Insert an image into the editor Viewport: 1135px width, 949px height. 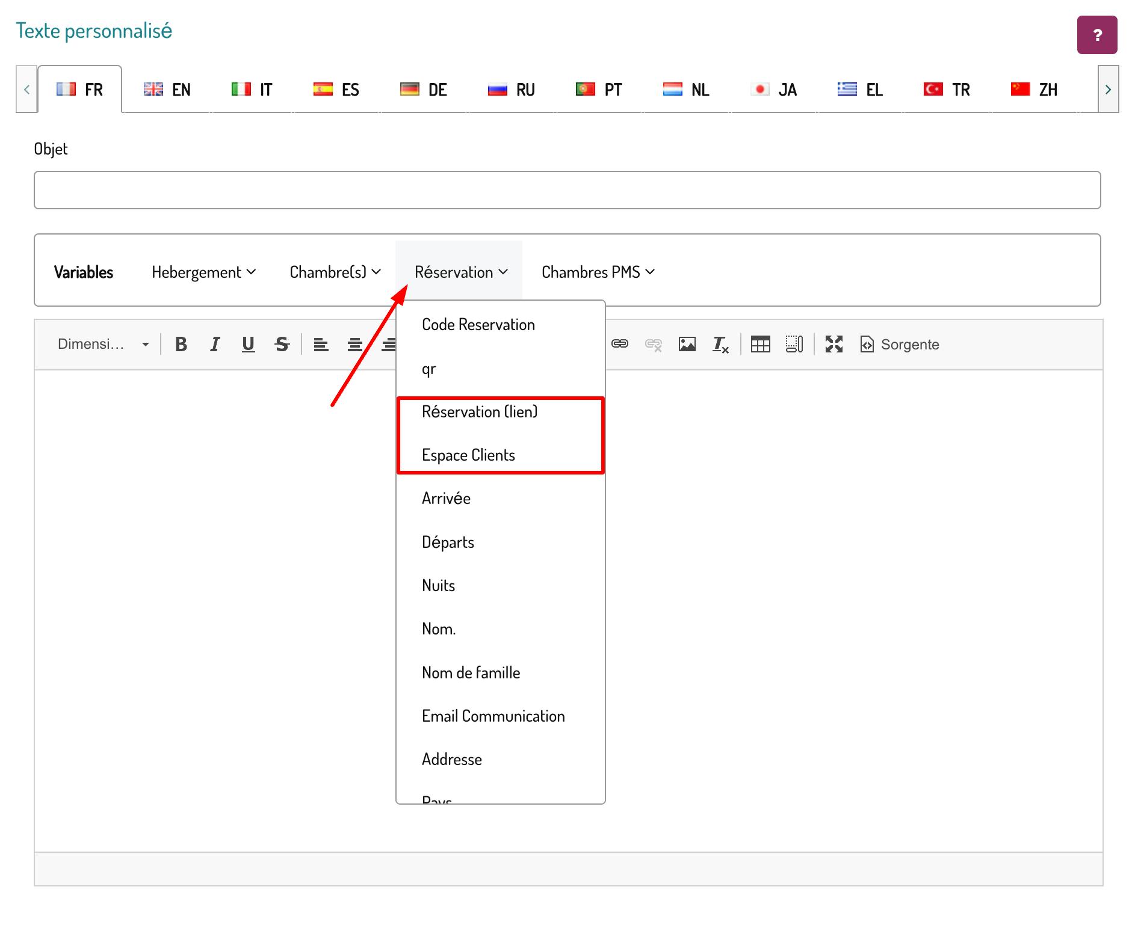(x=687, y=345)
